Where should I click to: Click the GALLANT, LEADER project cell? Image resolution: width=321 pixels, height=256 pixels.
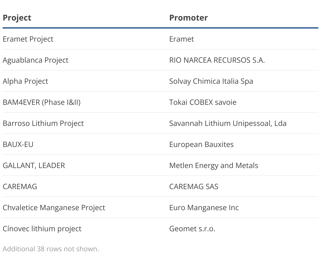[x=34, y=165]
